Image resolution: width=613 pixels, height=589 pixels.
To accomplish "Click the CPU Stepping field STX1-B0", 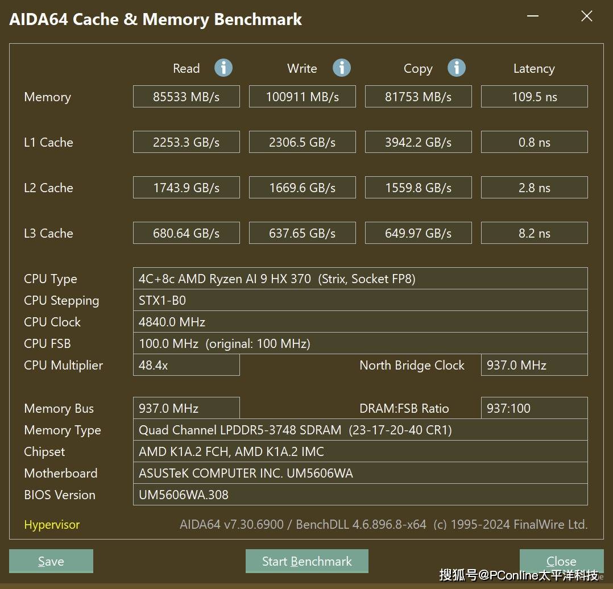I will (x=361, y=300).
